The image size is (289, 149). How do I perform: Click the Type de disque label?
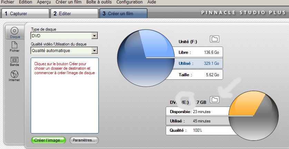point(44,29)
